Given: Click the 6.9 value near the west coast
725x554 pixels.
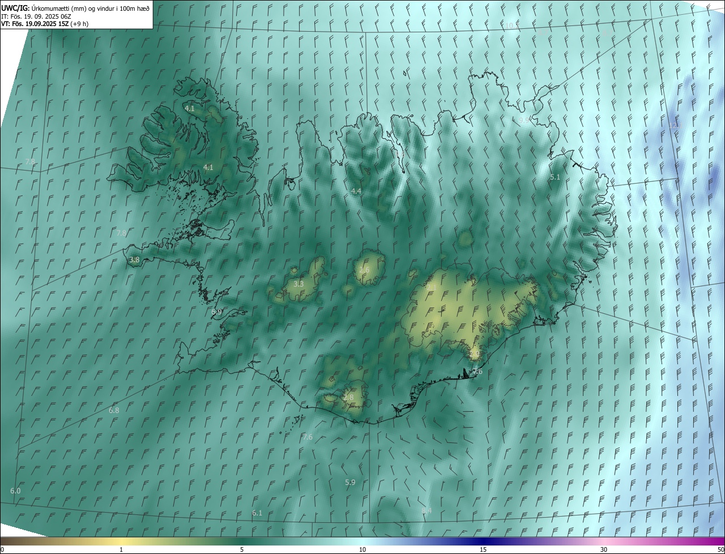Looking at the screenshot, I should tap(216, 312).
